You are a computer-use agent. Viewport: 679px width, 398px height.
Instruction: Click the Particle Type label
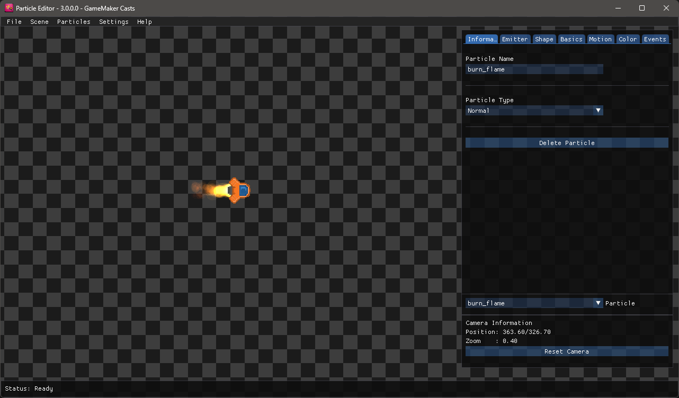pos(489,100)
